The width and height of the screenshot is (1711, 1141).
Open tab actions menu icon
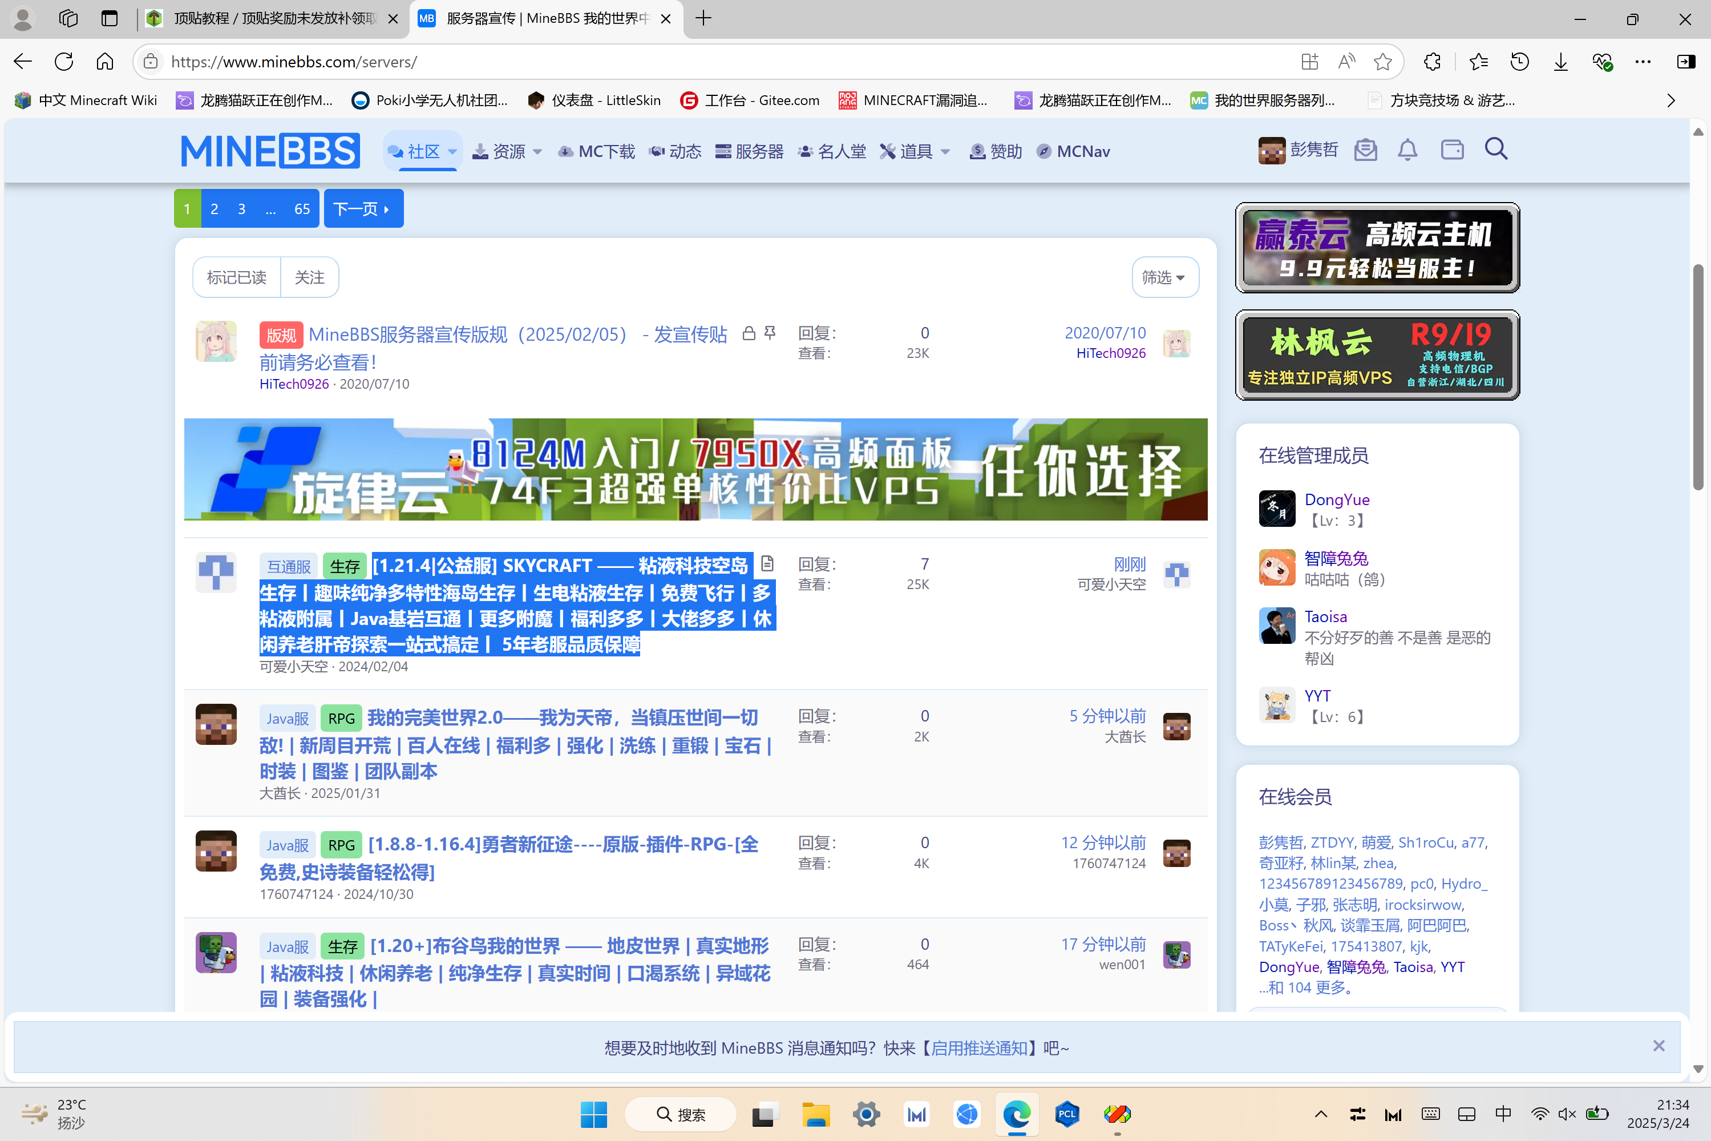pos(110,18)
